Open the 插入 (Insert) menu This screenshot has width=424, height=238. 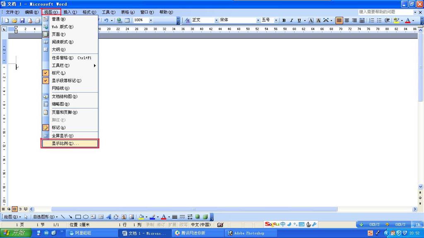(70, 12)
